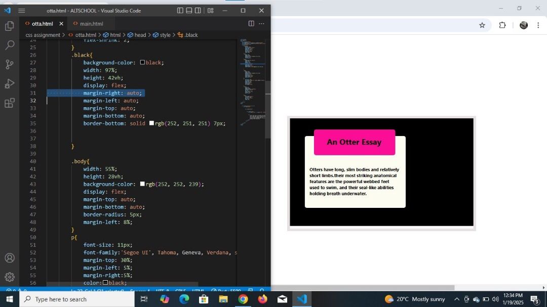Click the Windows taskbar search box
Screen dimensions: 547x307
coord(77,299)
